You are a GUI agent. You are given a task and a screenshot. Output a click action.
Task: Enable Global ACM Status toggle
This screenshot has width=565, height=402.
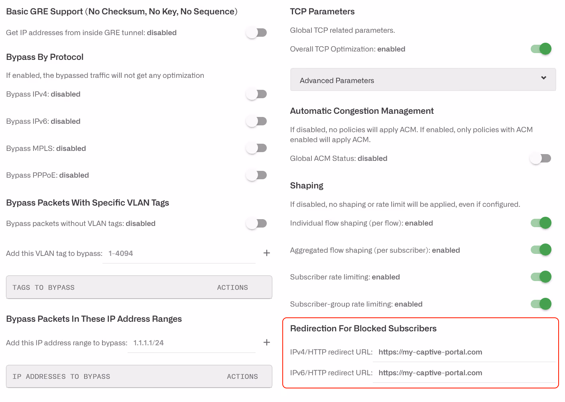tap(541, 158)
